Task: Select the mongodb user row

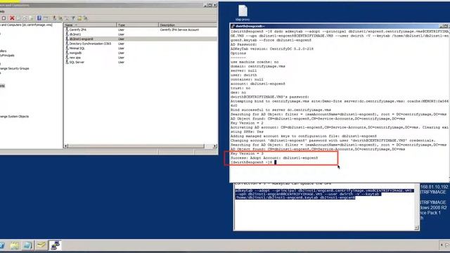Action: (x=141, y=53)
